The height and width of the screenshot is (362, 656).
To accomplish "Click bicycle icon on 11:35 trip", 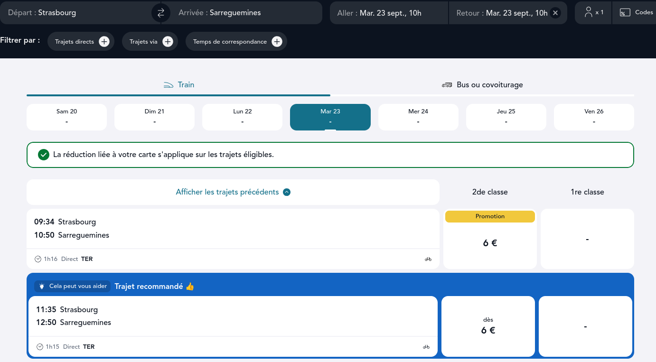I will click(426, 347).
